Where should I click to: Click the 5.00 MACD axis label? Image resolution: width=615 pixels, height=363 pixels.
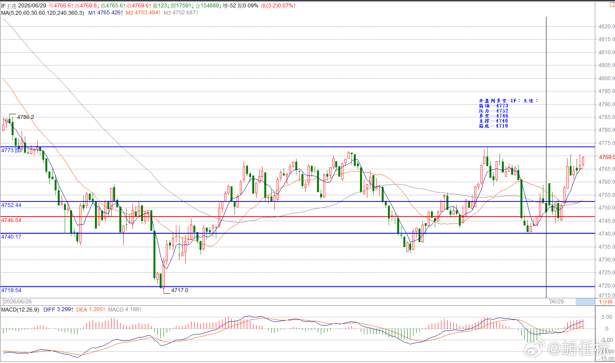(607, 317)
